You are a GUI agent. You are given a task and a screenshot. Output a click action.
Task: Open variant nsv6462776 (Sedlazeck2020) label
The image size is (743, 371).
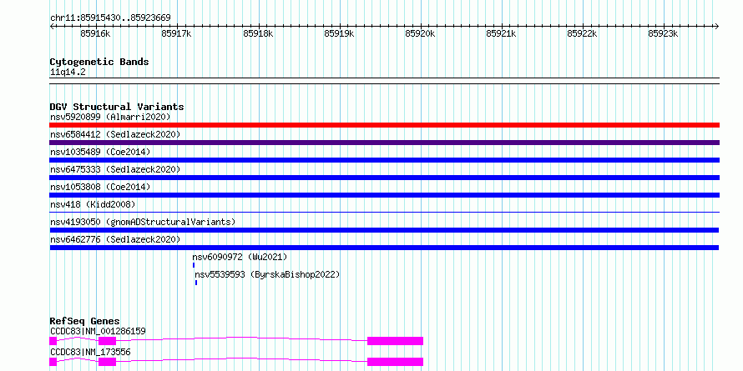115,239
